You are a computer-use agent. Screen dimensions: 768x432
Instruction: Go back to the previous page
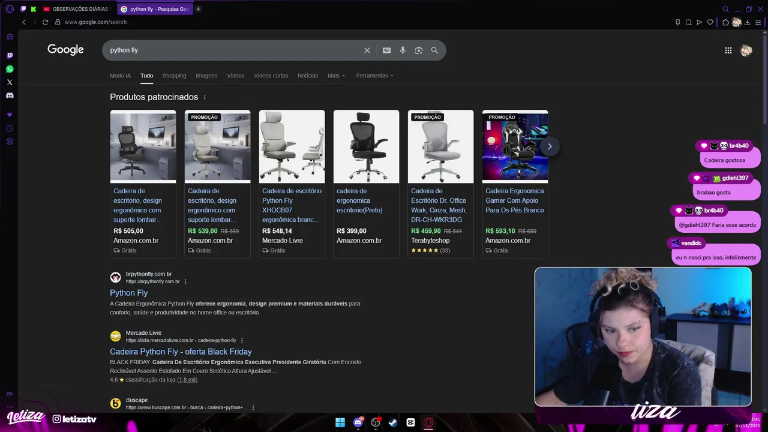coord(24,22)
